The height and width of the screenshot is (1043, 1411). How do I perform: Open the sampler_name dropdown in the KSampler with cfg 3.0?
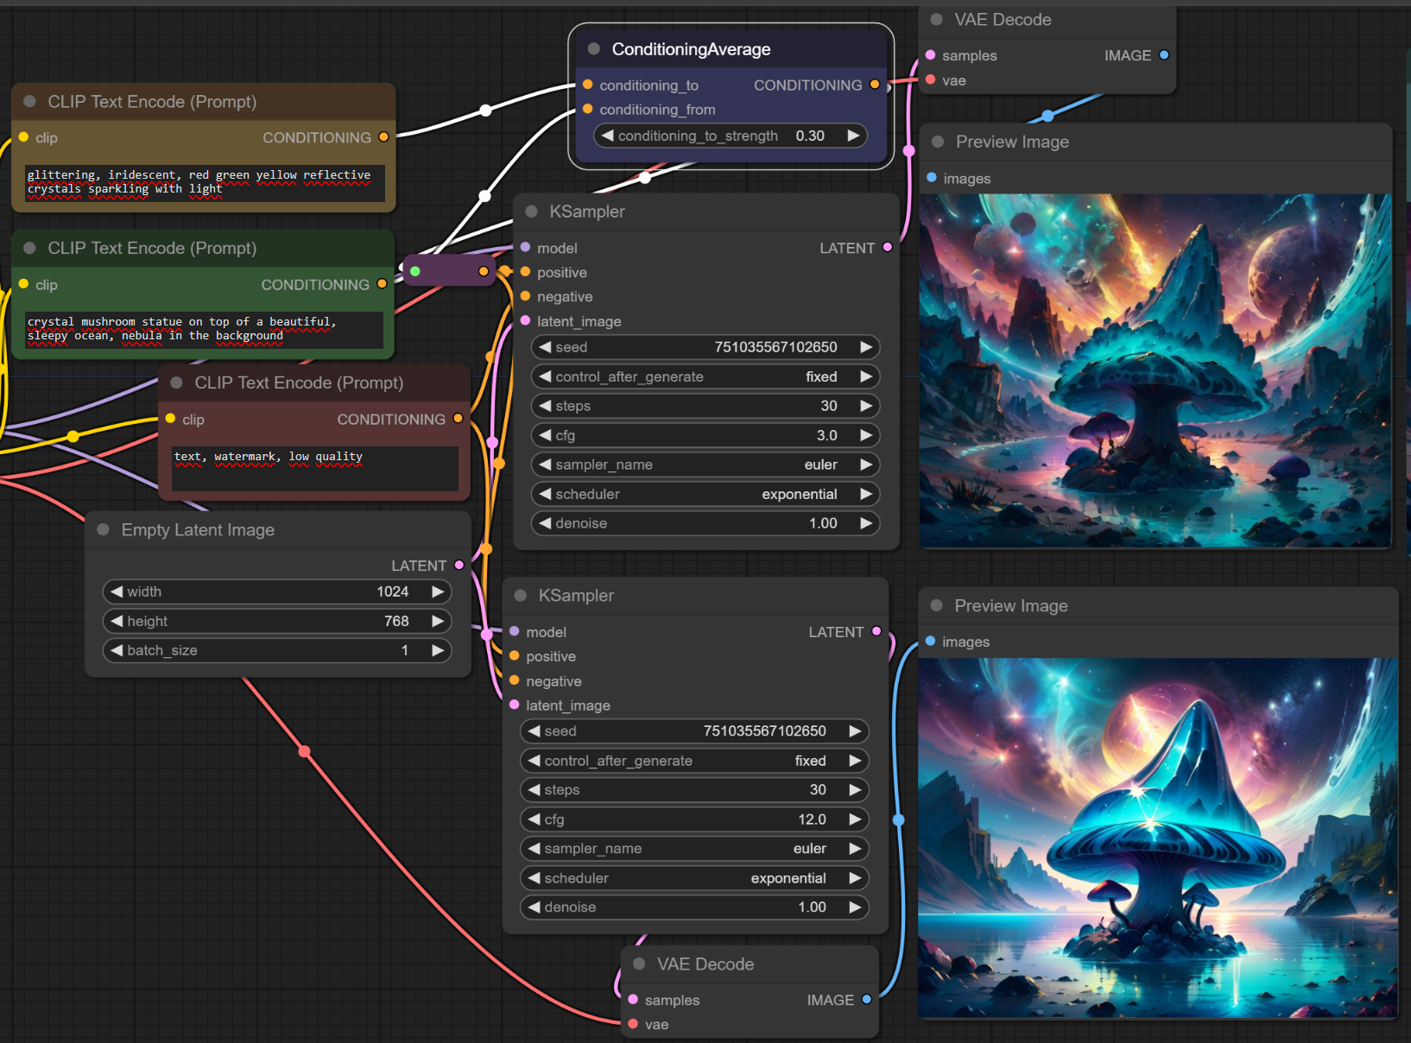coord(705,465)
